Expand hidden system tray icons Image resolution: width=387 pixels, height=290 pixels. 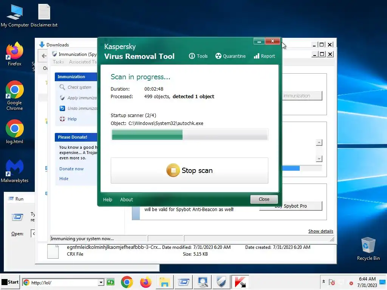324,282
